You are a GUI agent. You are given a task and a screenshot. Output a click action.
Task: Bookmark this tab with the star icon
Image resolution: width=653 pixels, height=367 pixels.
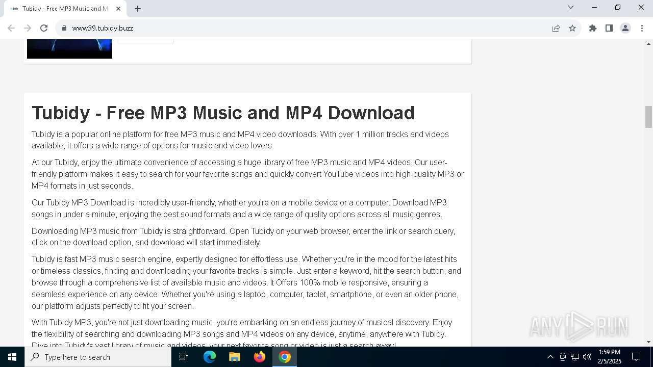coord(572,28)
